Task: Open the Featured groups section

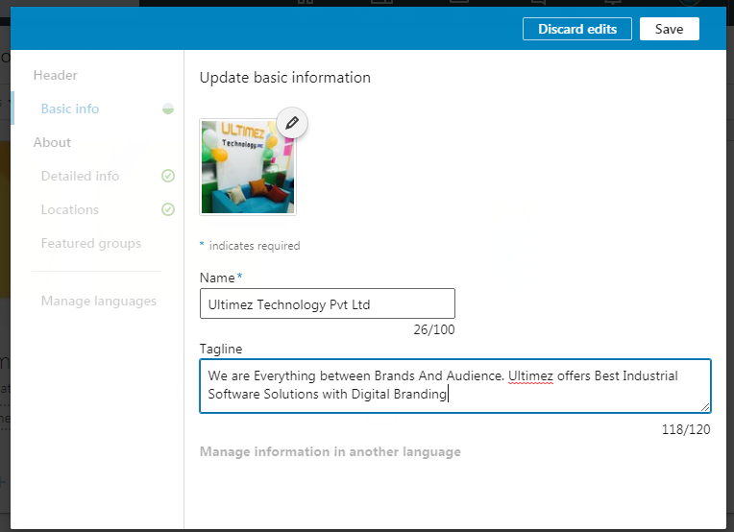Action: (91, 243)
